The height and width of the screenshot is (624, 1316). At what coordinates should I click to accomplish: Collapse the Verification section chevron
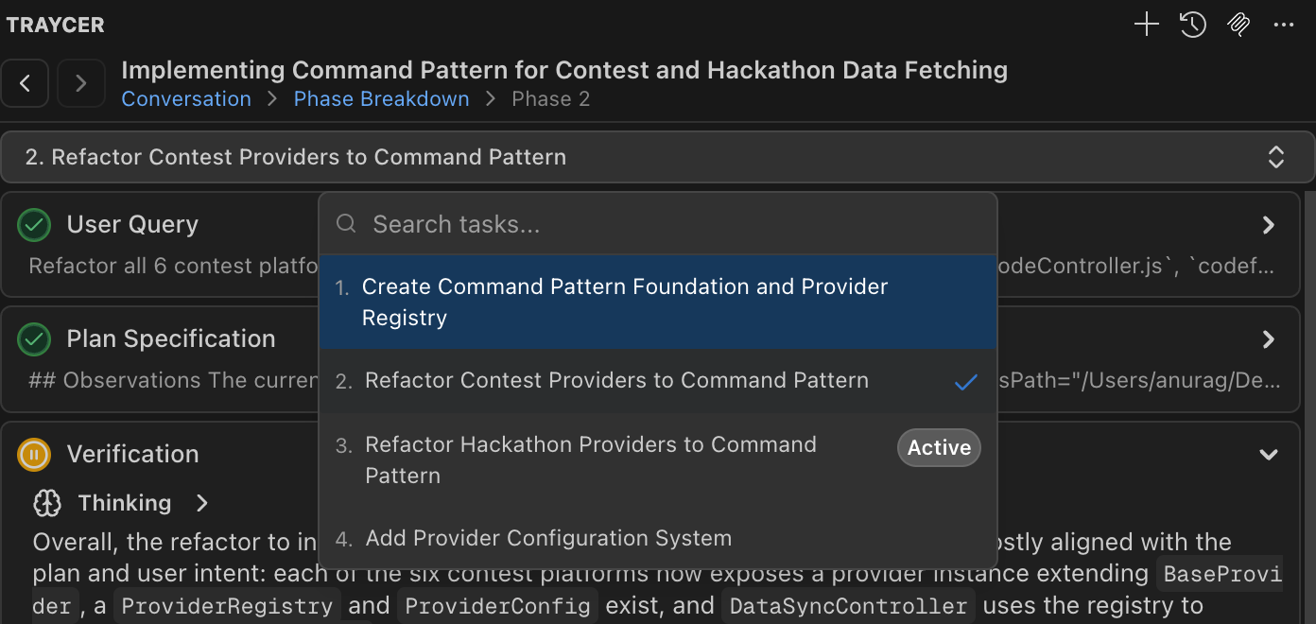point(1269,455)
